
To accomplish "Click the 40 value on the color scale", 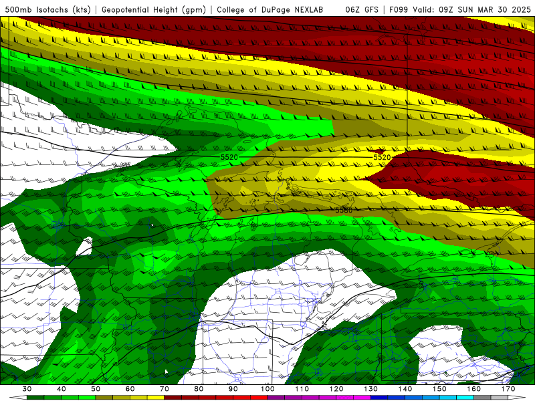I will 62,389.
